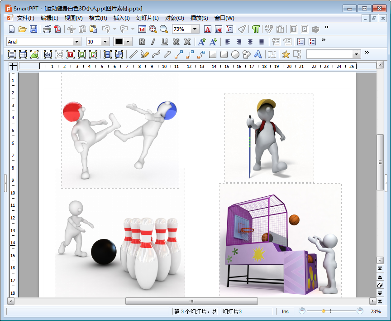The image size is (391, 321).
Task: Toggle bulleted list
Action: 301,42
